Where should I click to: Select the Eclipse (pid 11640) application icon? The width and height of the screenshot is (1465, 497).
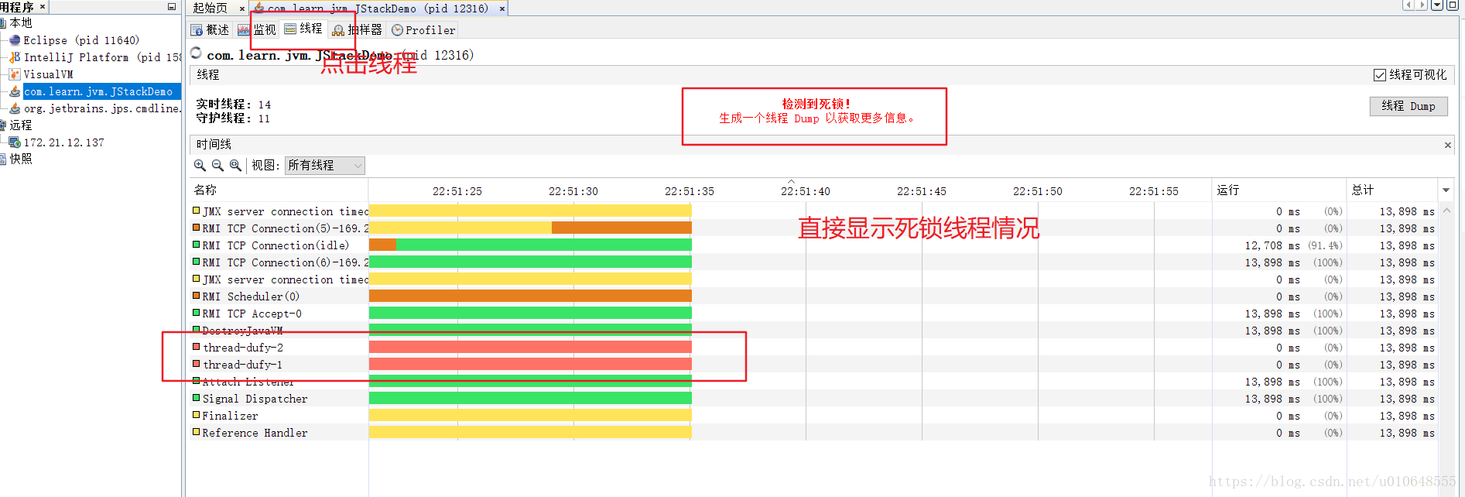[x=15, y=40]
